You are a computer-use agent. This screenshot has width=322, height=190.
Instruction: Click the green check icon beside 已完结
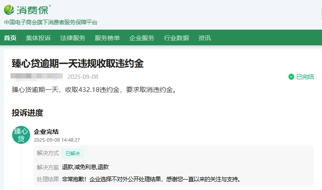291,77
